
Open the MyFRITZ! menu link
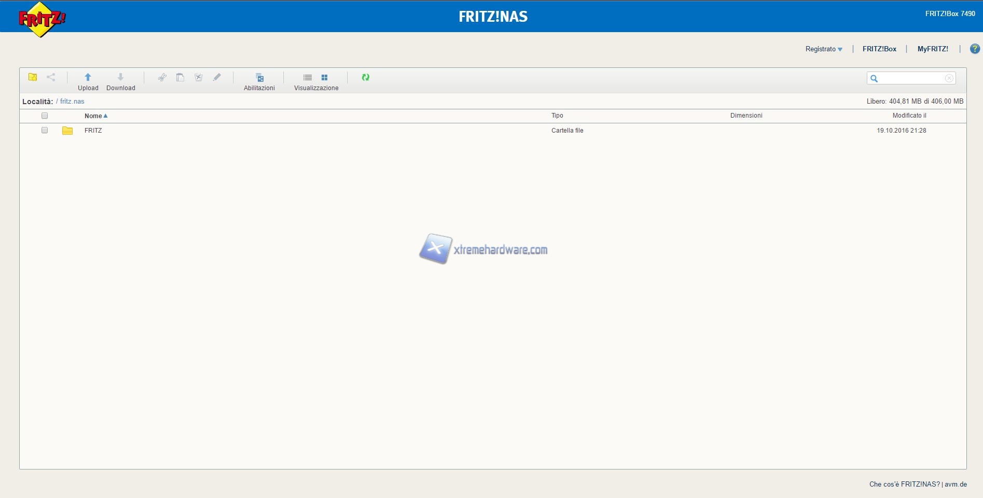coord(933,49)
